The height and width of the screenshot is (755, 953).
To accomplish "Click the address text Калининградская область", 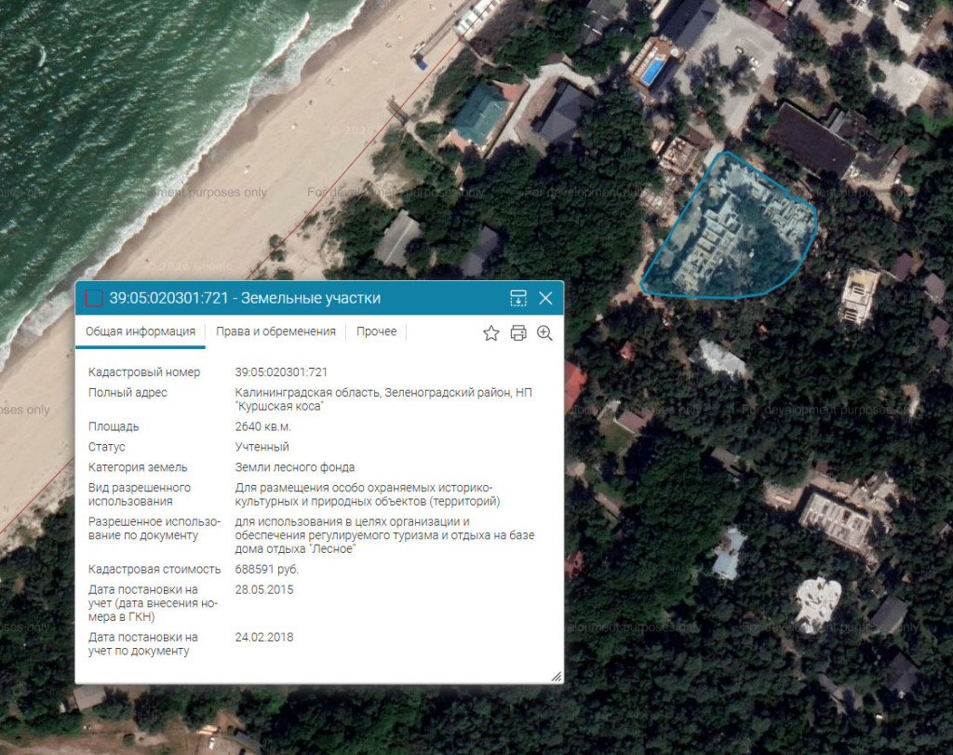I will click(307, 393).
